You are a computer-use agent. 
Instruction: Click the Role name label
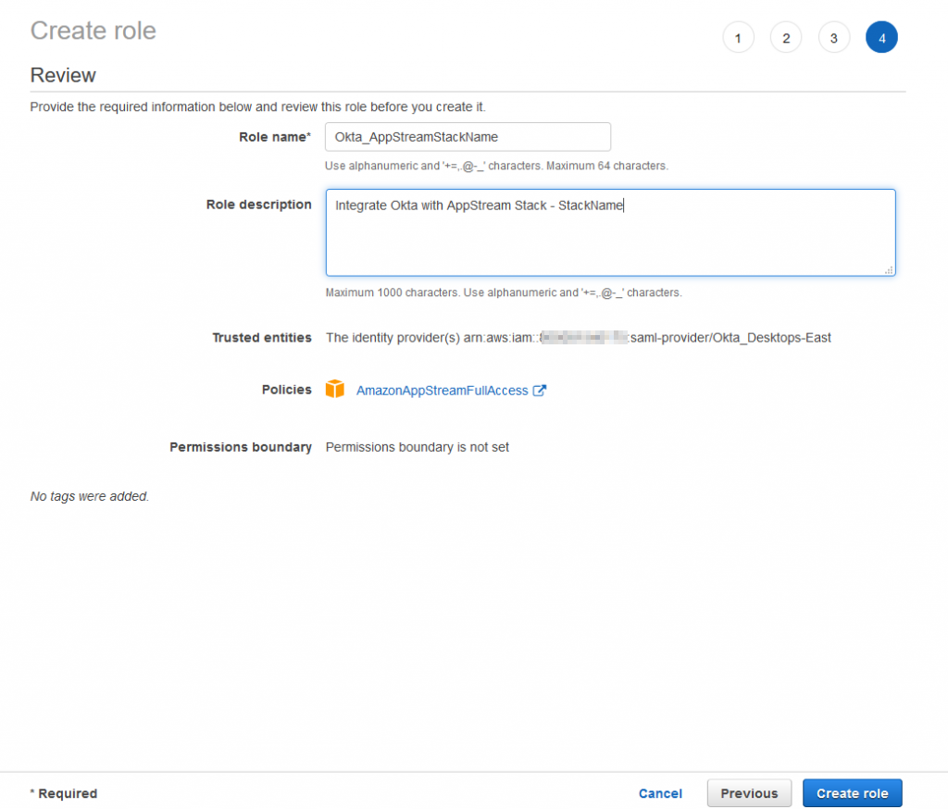275,137
